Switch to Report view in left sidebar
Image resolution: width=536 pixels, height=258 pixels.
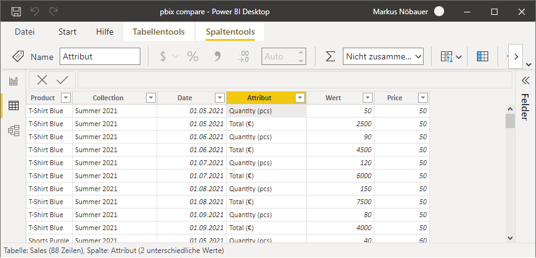tap(13, 81)
